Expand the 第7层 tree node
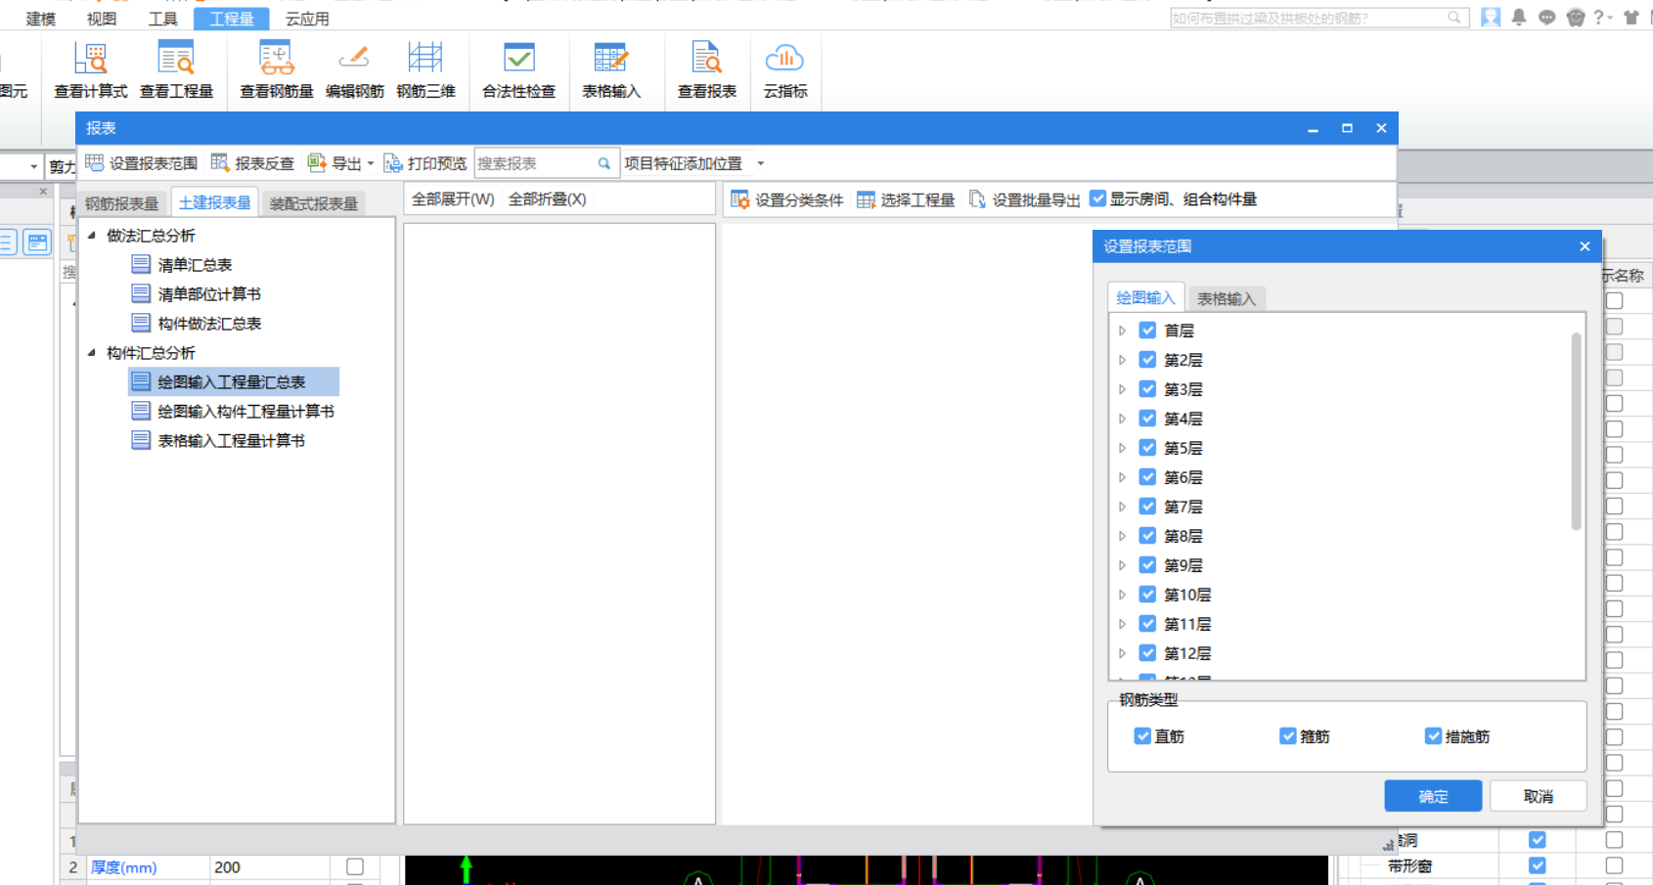This screenshot has width=1653, height=885. (1122, 507)
